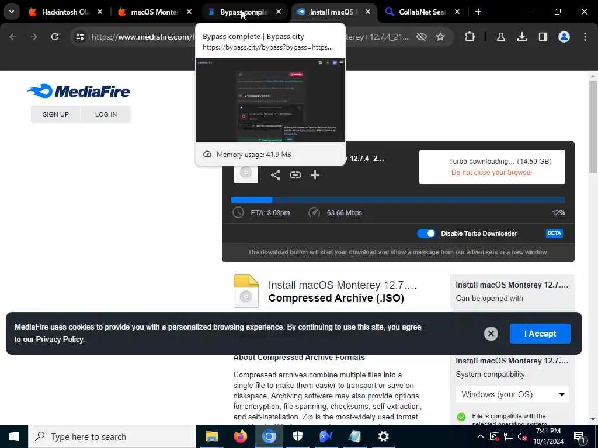Open the notification center icon
Screen dimensions: 598x448
tap(579, 437)
